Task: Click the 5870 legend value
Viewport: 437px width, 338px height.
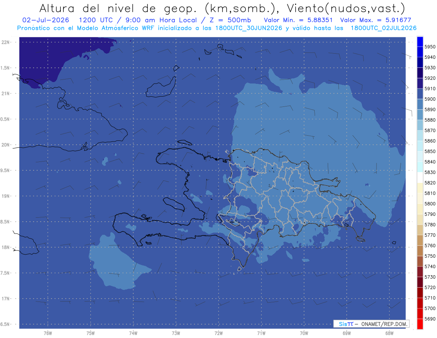Action: coord(430,130)
